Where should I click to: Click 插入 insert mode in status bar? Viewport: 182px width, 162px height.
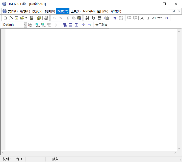tap(55, 159)
